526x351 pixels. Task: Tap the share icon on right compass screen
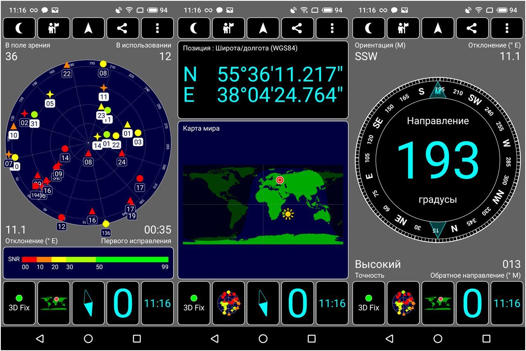(472, 28)
